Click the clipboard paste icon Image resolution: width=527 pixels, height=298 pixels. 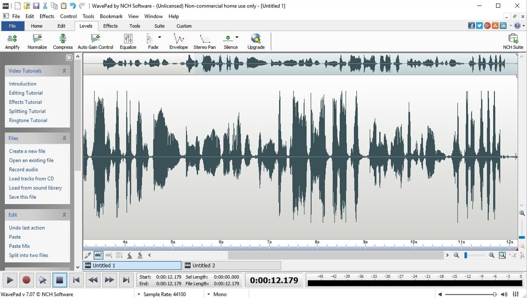(x=64, y=6)
